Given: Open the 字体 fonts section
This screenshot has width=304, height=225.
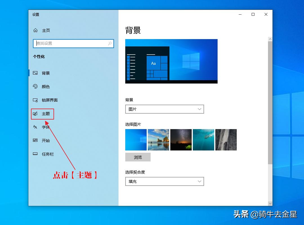Looking at the screenshot, I should 35,127.
